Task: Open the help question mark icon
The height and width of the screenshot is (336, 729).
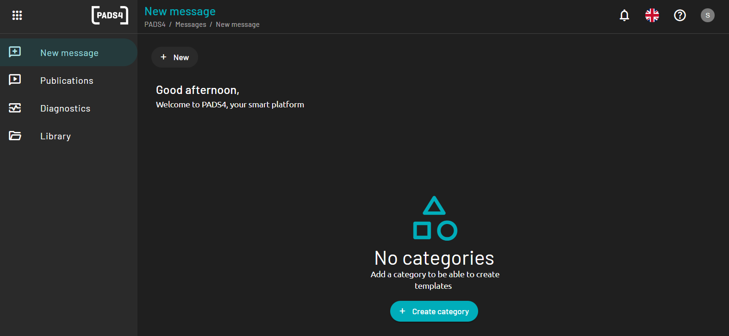Action: (680, 15)
